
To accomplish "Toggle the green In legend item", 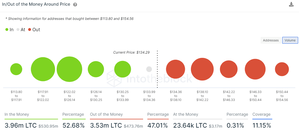I will tap(9, 29).
